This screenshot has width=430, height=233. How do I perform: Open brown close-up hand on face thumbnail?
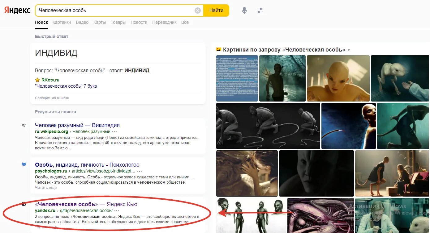click(247, 173)
